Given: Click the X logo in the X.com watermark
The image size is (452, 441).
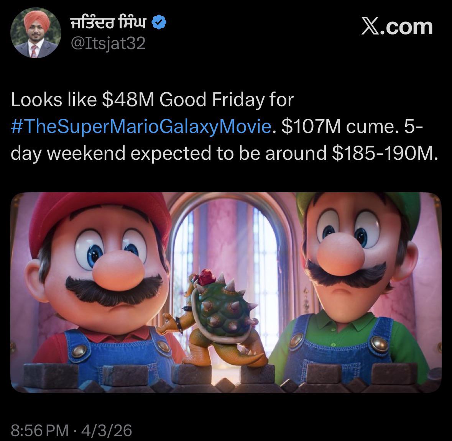Looking at the screenshot, I should pos(370,27).
